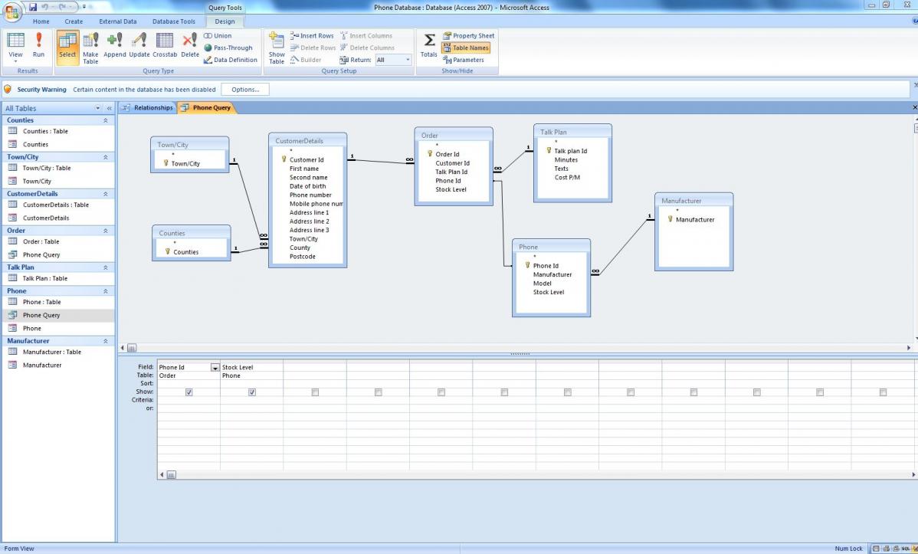Click Delete Columns in Query Setup

click(x=367, y=48)
